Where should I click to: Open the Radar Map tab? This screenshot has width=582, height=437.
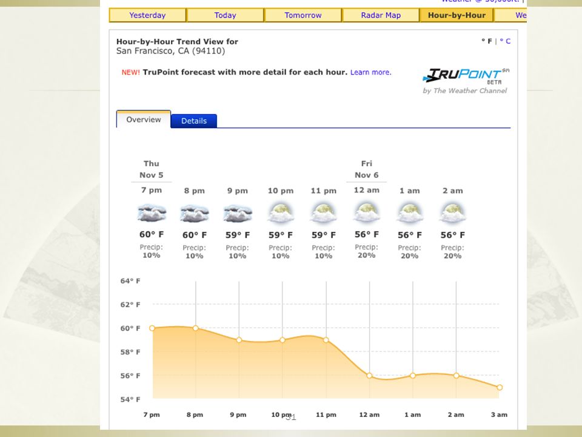[381, 15]
